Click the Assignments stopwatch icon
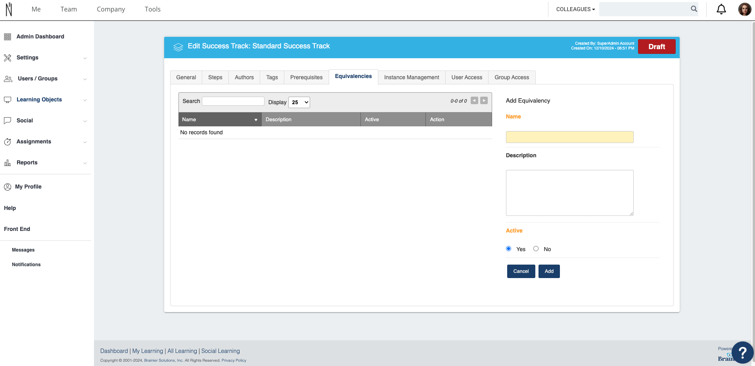 click(8, 142)
